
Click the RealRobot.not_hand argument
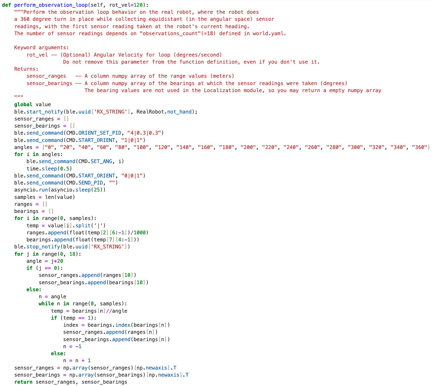coord(164,112)
